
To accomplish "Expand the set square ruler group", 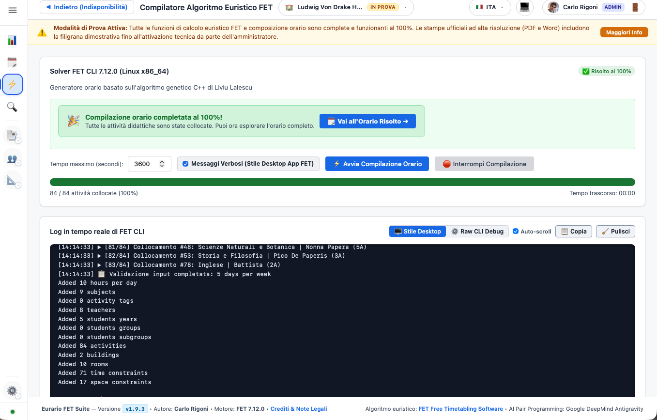I will 12,180.
